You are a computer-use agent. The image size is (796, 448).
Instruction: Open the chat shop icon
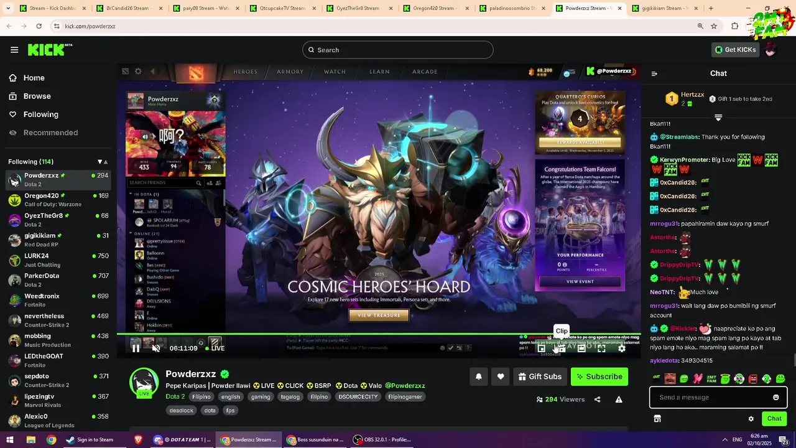(657, 419)
